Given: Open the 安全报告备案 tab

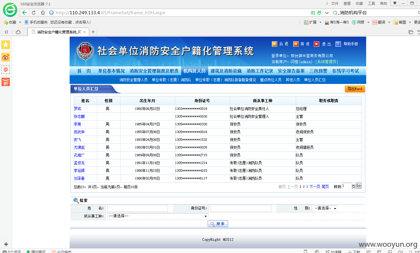Looking at the screenshot, I should coord(291,71).
